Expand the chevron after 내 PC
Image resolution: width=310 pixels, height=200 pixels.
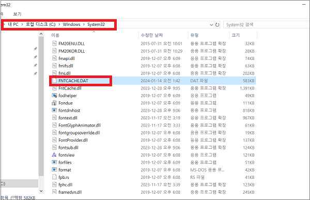point(22,24)
